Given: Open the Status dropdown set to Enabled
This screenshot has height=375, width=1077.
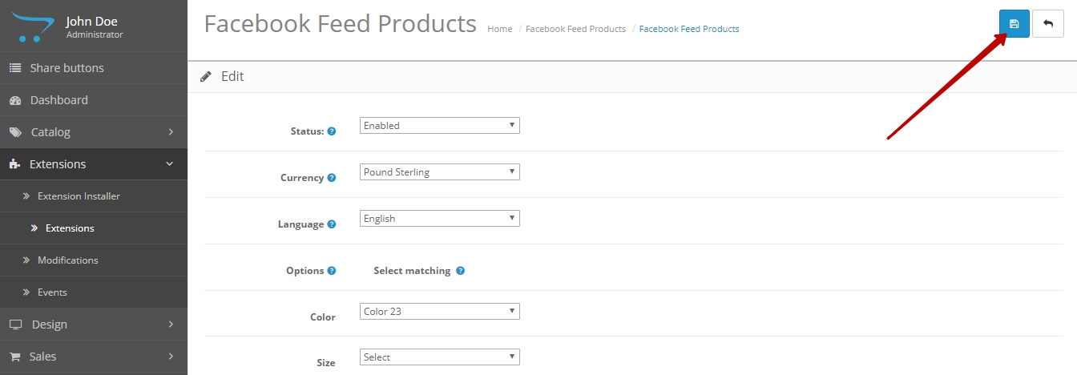Looking at the screenshot, I should (x=439, y=126).
